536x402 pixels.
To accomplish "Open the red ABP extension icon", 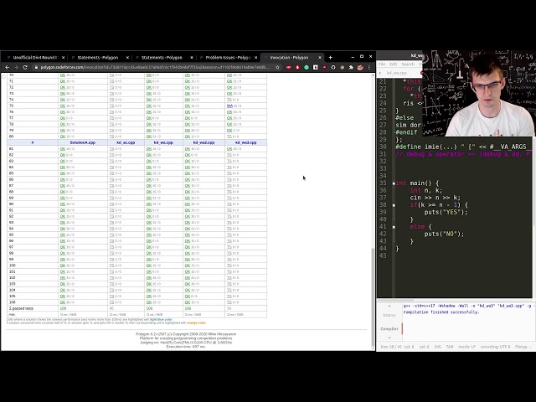I will [288, 67].
